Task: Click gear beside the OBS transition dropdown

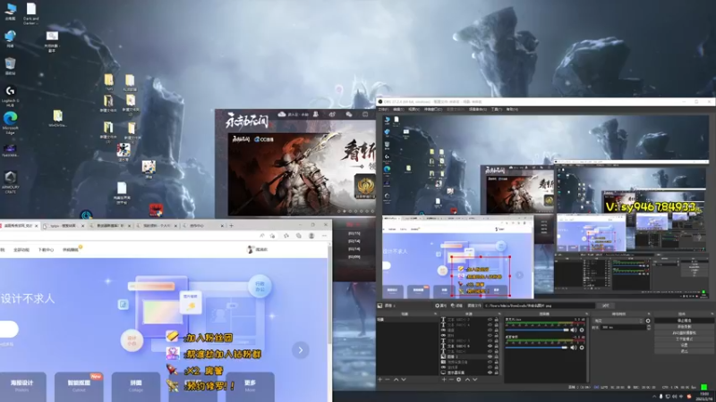Action: (x=648, y=321)
